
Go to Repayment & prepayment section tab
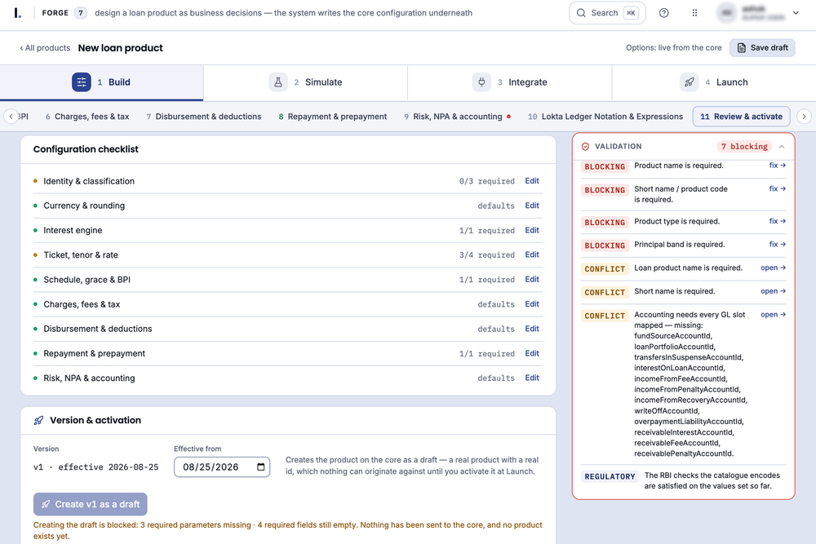click(x=333, y=117)
